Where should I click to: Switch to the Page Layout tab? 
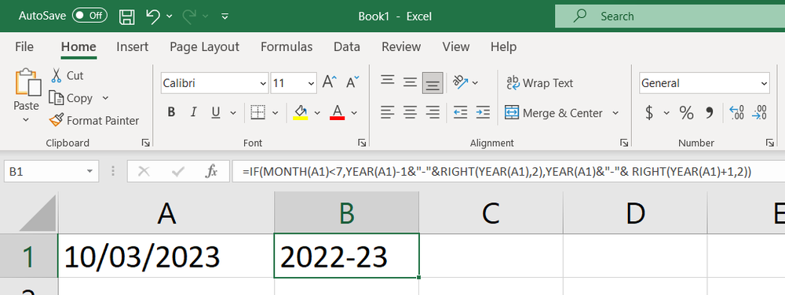coord(204,47)
